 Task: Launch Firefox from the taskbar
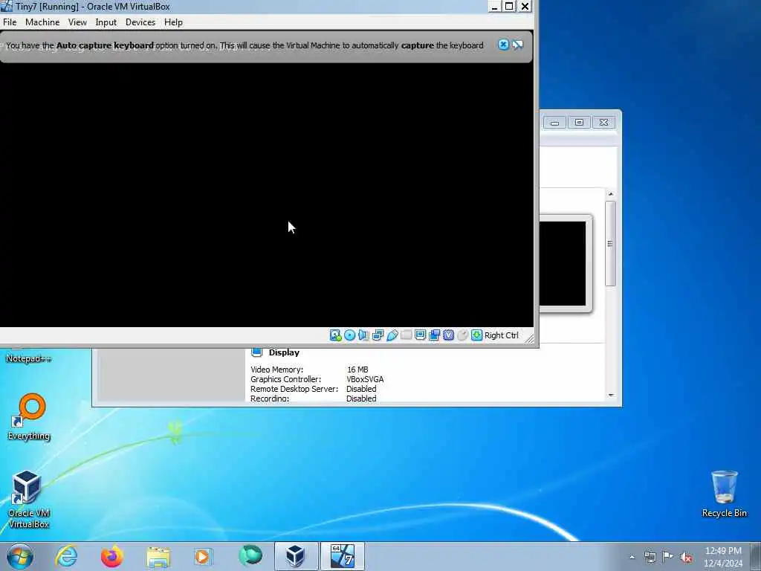[x=111, y=556]
